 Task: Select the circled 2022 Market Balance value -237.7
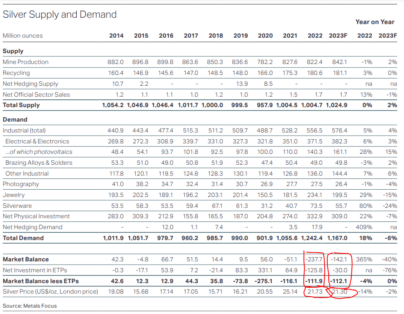pyautogui.click(x=314, y=260)
